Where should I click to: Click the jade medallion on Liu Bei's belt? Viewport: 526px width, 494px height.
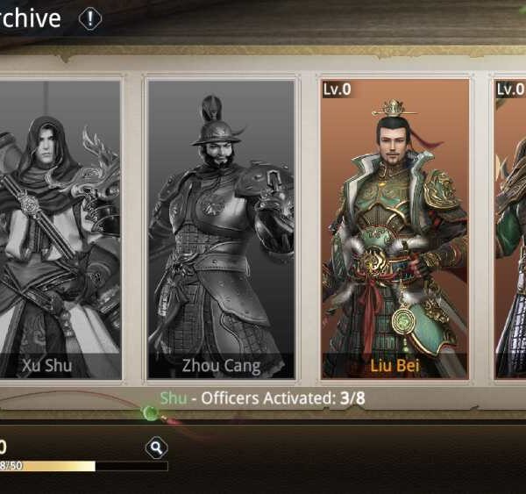pyautogui.click(x=404, y=321)
